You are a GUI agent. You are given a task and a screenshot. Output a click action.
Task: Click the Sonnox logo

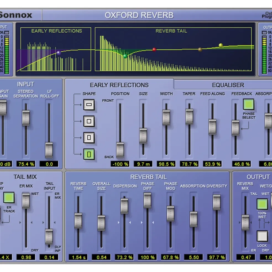tap(16, 15)
